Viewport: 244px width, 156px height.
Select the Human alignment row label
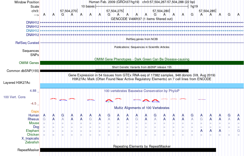click(x=34, y=115)
